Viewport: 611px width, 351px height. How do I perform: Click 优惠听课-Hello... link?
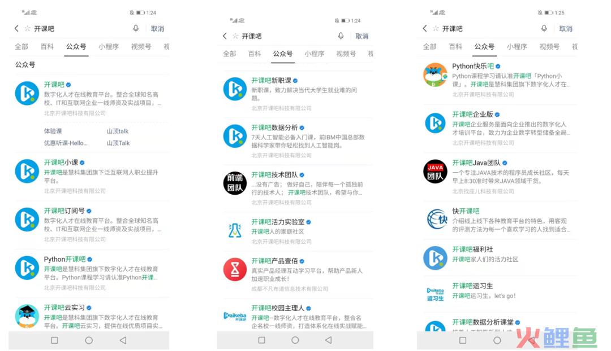tap(66, 143)
